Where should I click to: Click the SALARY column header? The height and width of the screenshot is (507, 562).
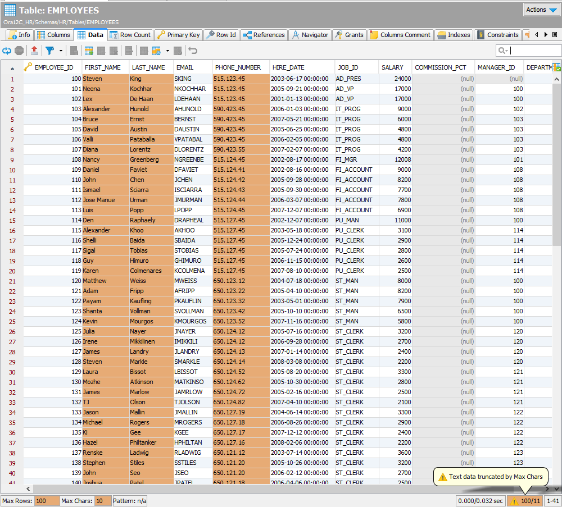coord(395,67)
